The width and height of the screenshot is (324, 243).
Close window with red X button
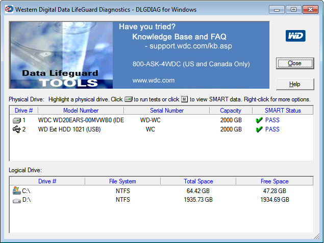pyautogui.click(x=310, y=10)
